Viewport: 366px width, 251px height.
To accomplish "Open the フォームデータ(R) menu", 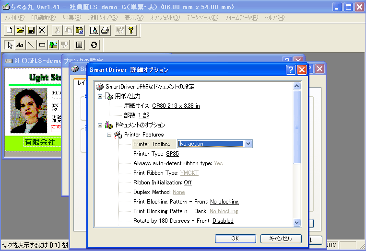I will (x=242, y=18).
